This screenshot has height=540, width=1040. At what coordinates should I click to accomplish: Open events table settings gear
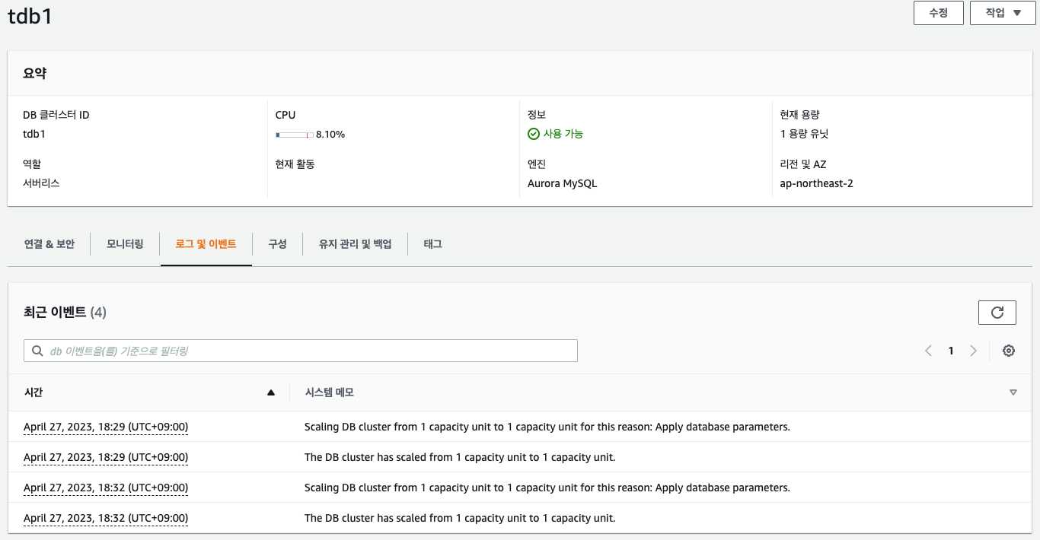tap(1009, 351)
